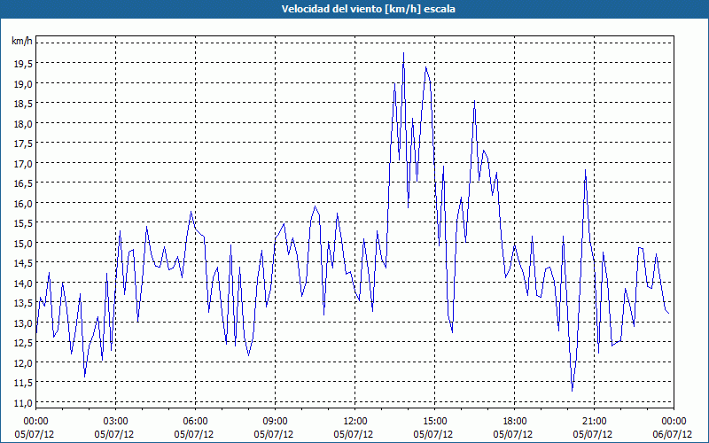Image resolution: width=709 pixels, height=443 pixels.
Task: Click the 05/07/12 date beneath 21:00
Action: pos(593,435)
